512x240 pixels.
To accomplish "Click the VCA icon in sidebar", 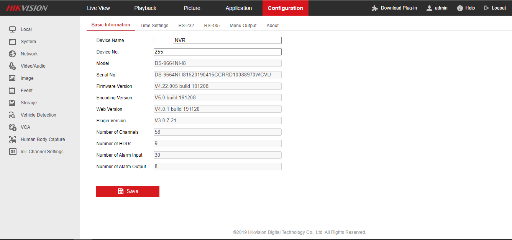I will click(12, 127).
